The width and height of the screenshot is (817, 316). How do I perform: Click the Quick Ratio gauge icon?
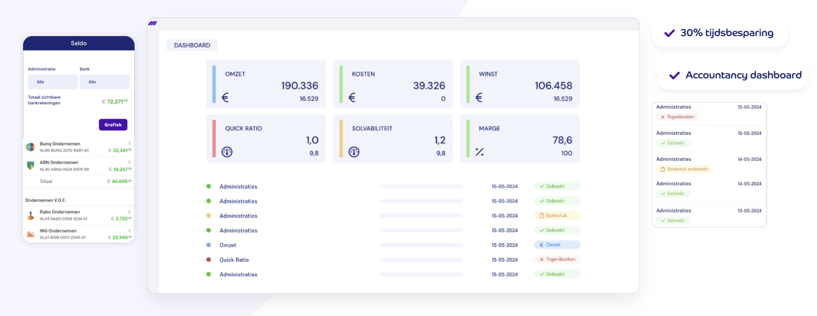227,152
